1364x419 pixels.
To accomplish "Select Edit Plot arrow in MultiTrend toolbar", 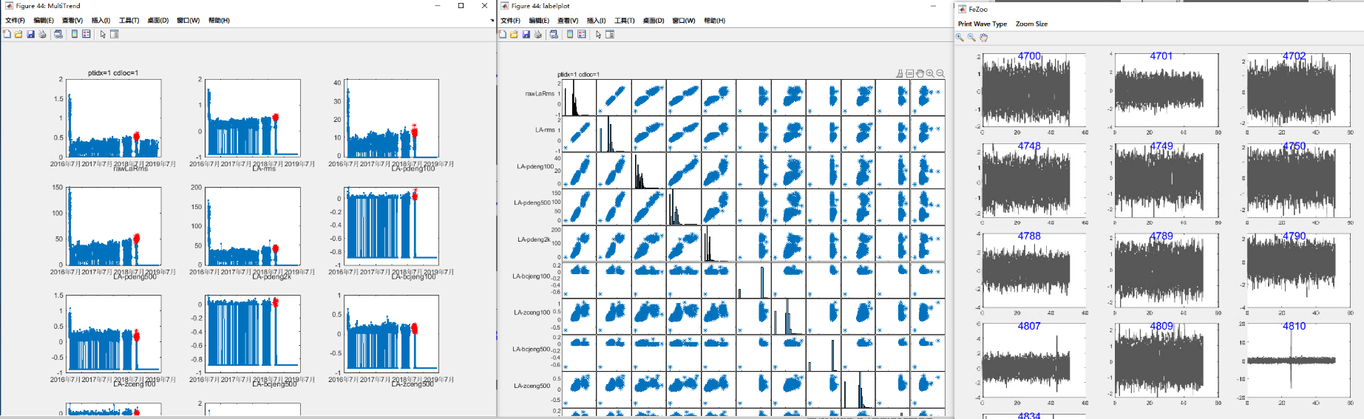I will 103,34.
